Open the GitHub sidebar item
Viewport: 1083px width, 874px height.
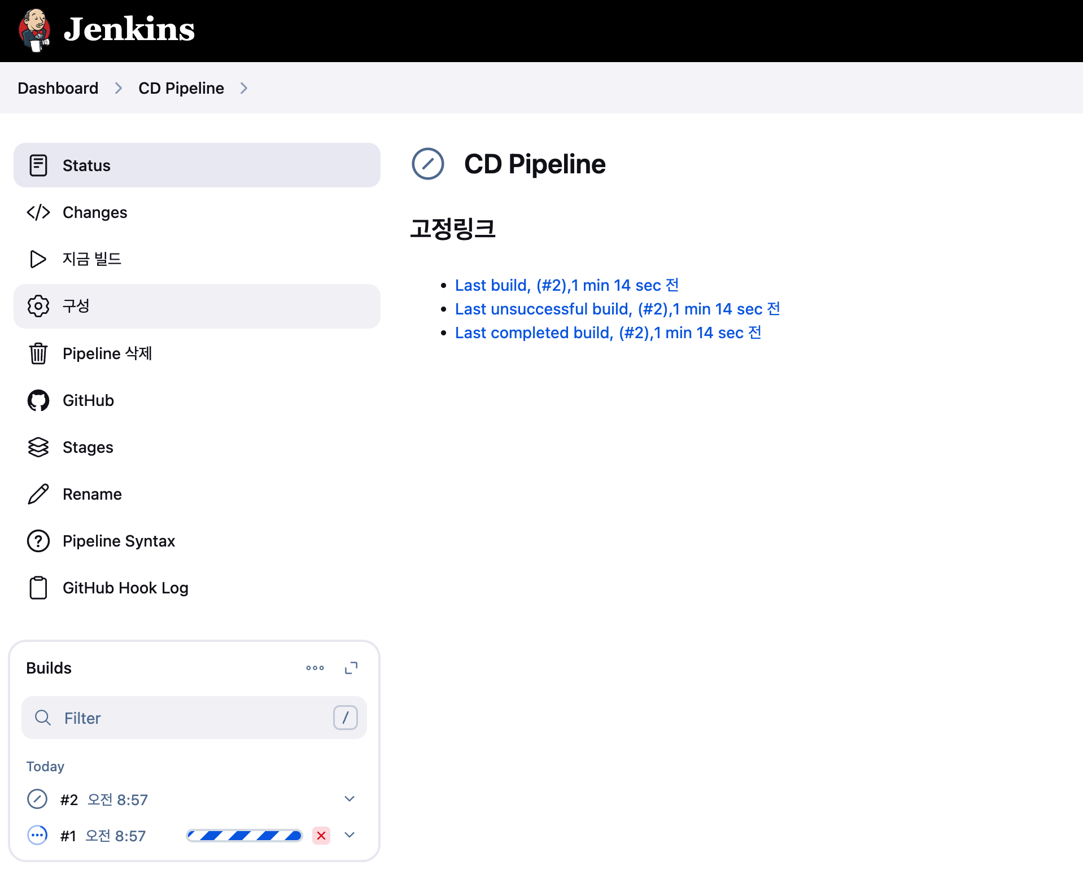click(197, 400)
